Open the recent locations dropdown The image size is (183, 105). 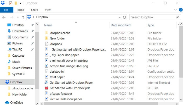click(18, 17)
